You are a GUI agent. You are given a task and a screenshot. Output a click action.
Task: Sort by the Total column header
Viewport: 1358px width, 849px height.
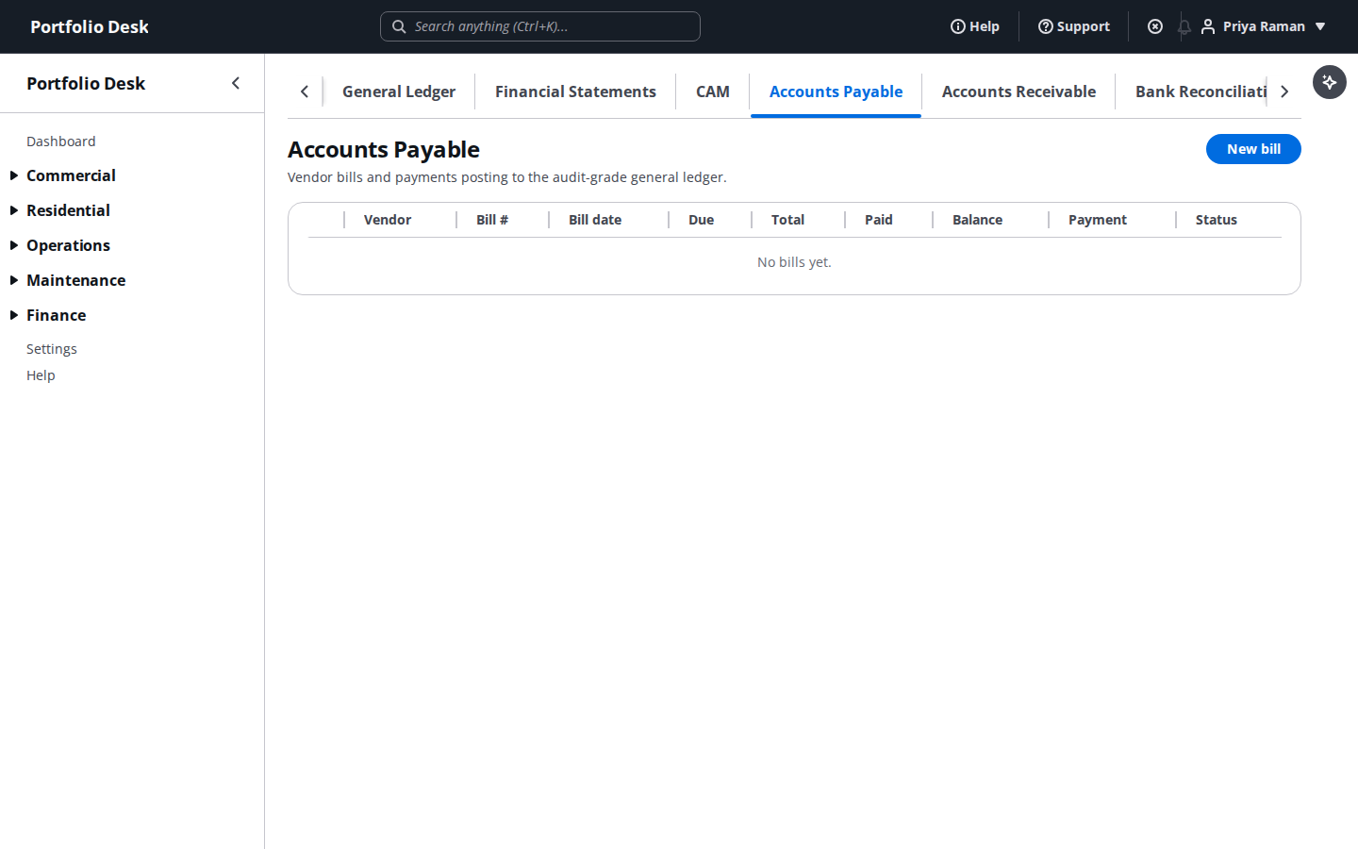pos(787,220)
